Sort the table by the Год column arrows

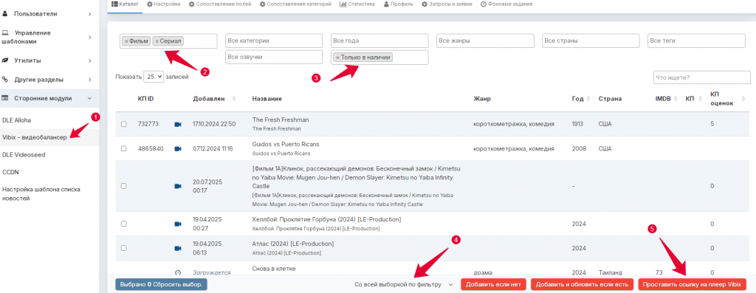coord(588,99)
